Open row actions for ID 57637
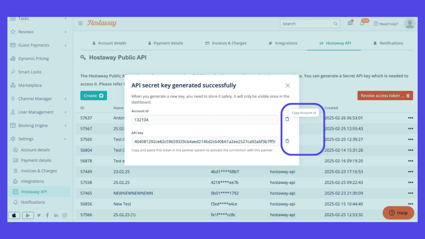425x239 pixels. [410, 118]
